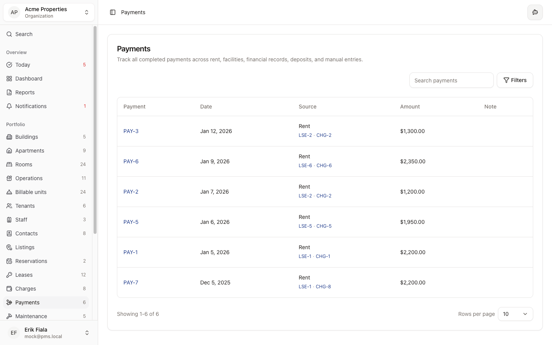Image resolution: width=552 pixels, height=345 pixels.
Task: Open Maintenance via the wrench icon
Action: point(9,316)
